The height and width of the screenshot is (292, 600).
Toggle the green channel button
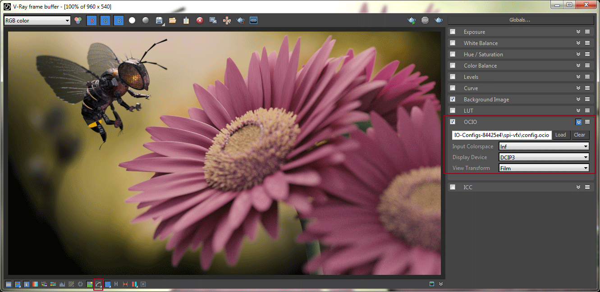[105, 21]
